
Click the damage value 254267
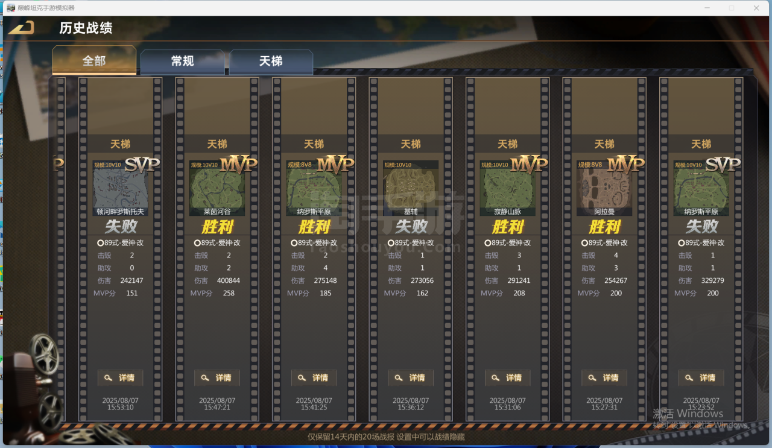pos(615,280)
